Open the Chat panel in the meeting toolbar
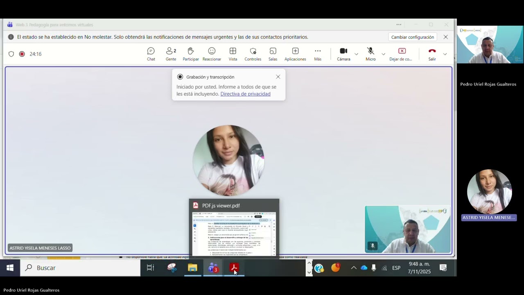Image resolution: width=524 pixels, height=295 pixels. click(x=151, y=54)
